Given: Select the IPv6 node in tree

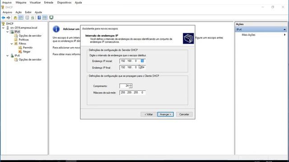Looking at the screenshot, I should click(x=17, y=56).
